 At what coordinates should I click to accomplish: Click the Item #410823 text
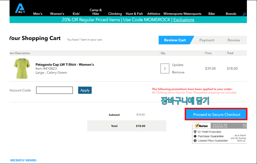(x=46, y=69)
